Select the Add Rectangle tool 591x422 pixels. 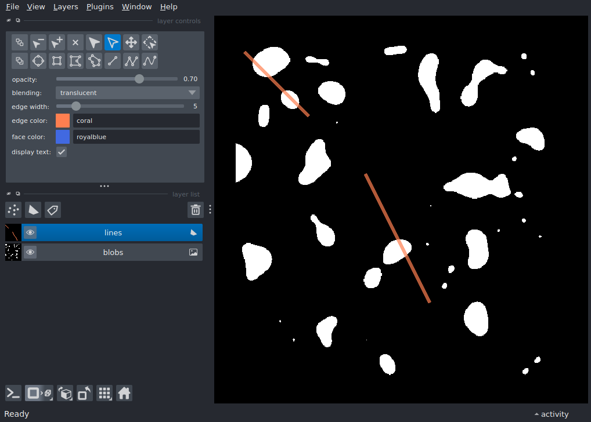(56, 61)
